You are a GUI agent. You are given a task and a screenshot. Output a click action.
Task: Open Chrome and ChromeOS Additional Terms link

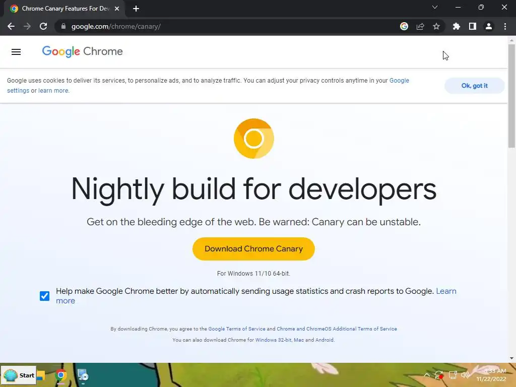click(x=337, y=329)
